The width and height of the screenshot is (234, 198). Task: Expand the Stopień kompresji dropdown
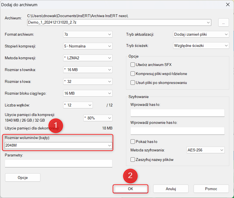point(88,46)
